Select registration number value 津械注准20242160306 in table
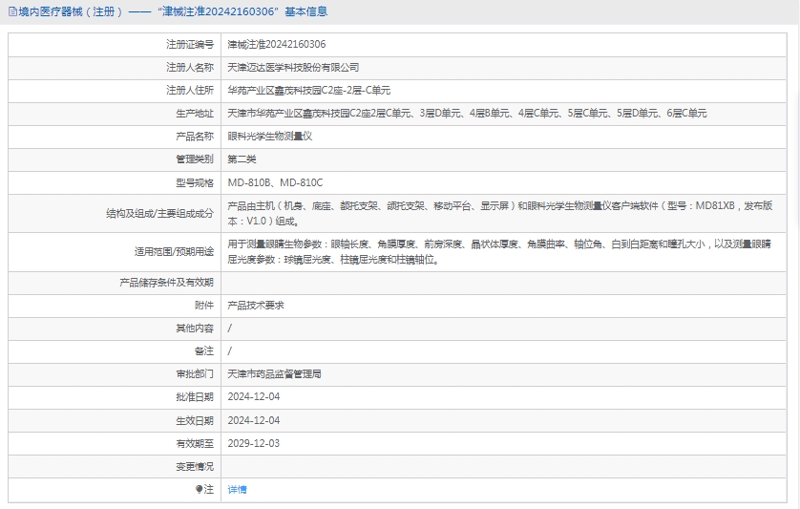This screenshot has width=800, height=509. [x=276, y=44]
